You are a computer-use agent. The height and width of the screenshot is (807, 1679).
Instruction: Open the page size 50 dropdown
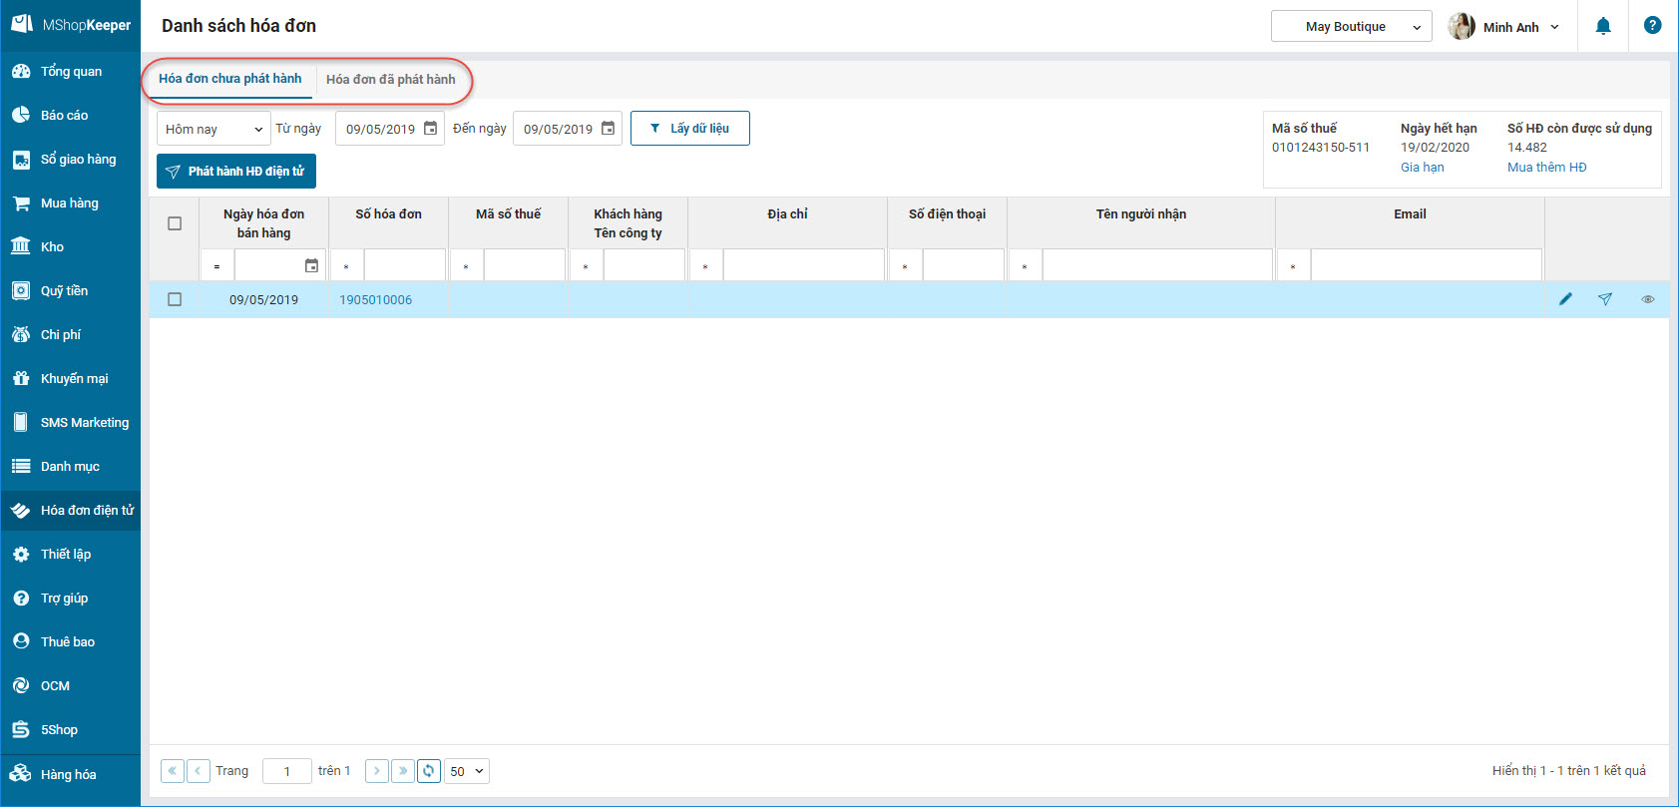pos(467,771)
